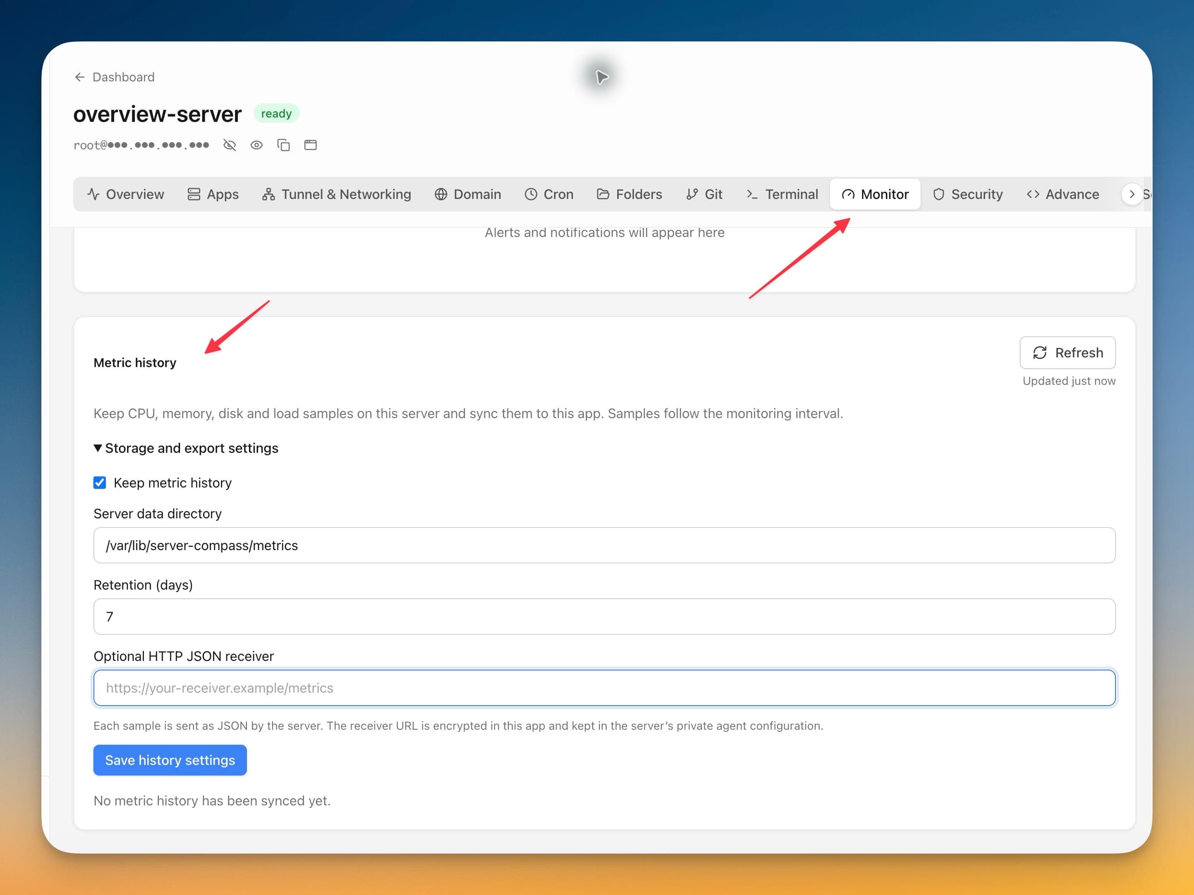This screenshot has width=1194, height=895.
Task: Reveal the server IP with the eye icon
Action: pyautogui.click(x=257, y=145)
